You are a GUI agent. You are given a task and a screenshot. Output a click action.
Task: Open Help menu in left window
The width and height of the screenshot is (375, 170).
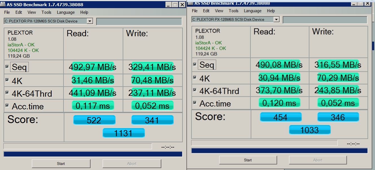coord(84,12)
